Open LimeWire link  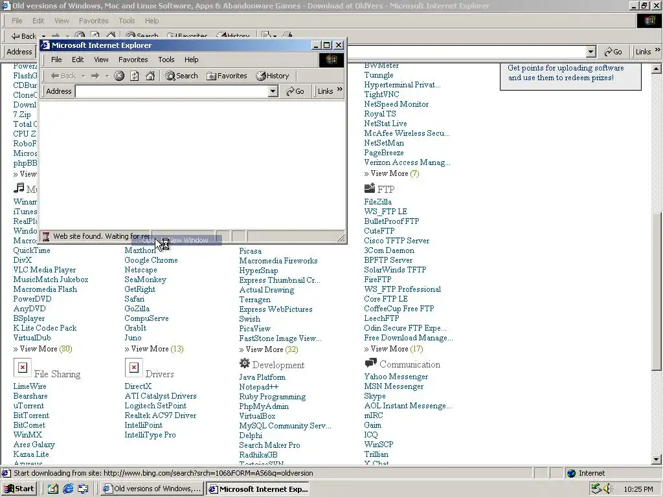tap(30, 386)
